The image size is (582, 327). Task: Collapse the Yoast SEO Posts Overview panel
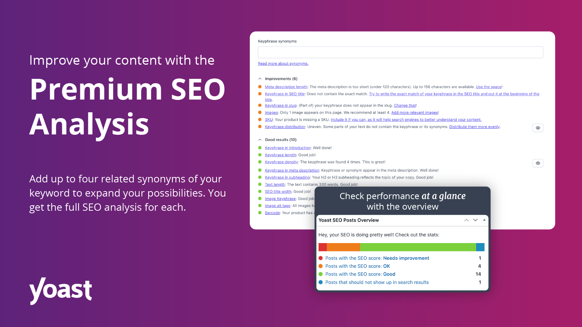(x=484, y=220)
